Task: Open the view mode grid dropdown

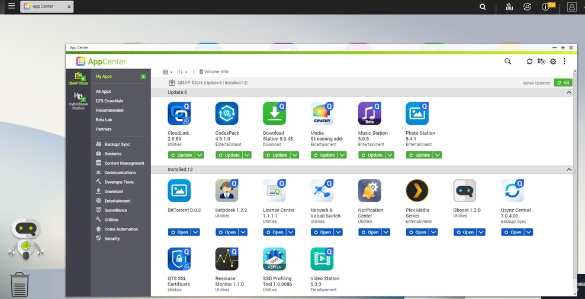Action: (168, 72)
